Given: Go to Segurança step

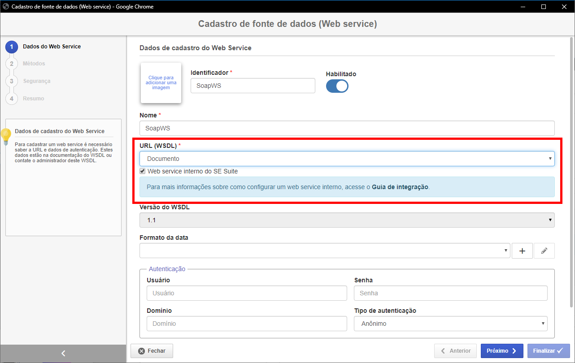Looking at the screenshot, I should click(37, 81).
